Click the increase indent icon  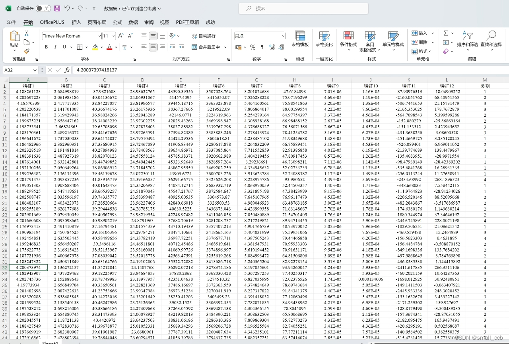(x=182, y=47)
